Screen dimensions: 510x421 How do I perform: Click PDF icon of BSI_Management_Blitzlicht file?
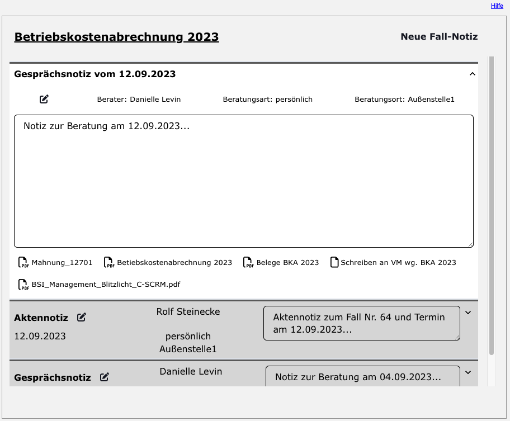click(x=23, y=284)
